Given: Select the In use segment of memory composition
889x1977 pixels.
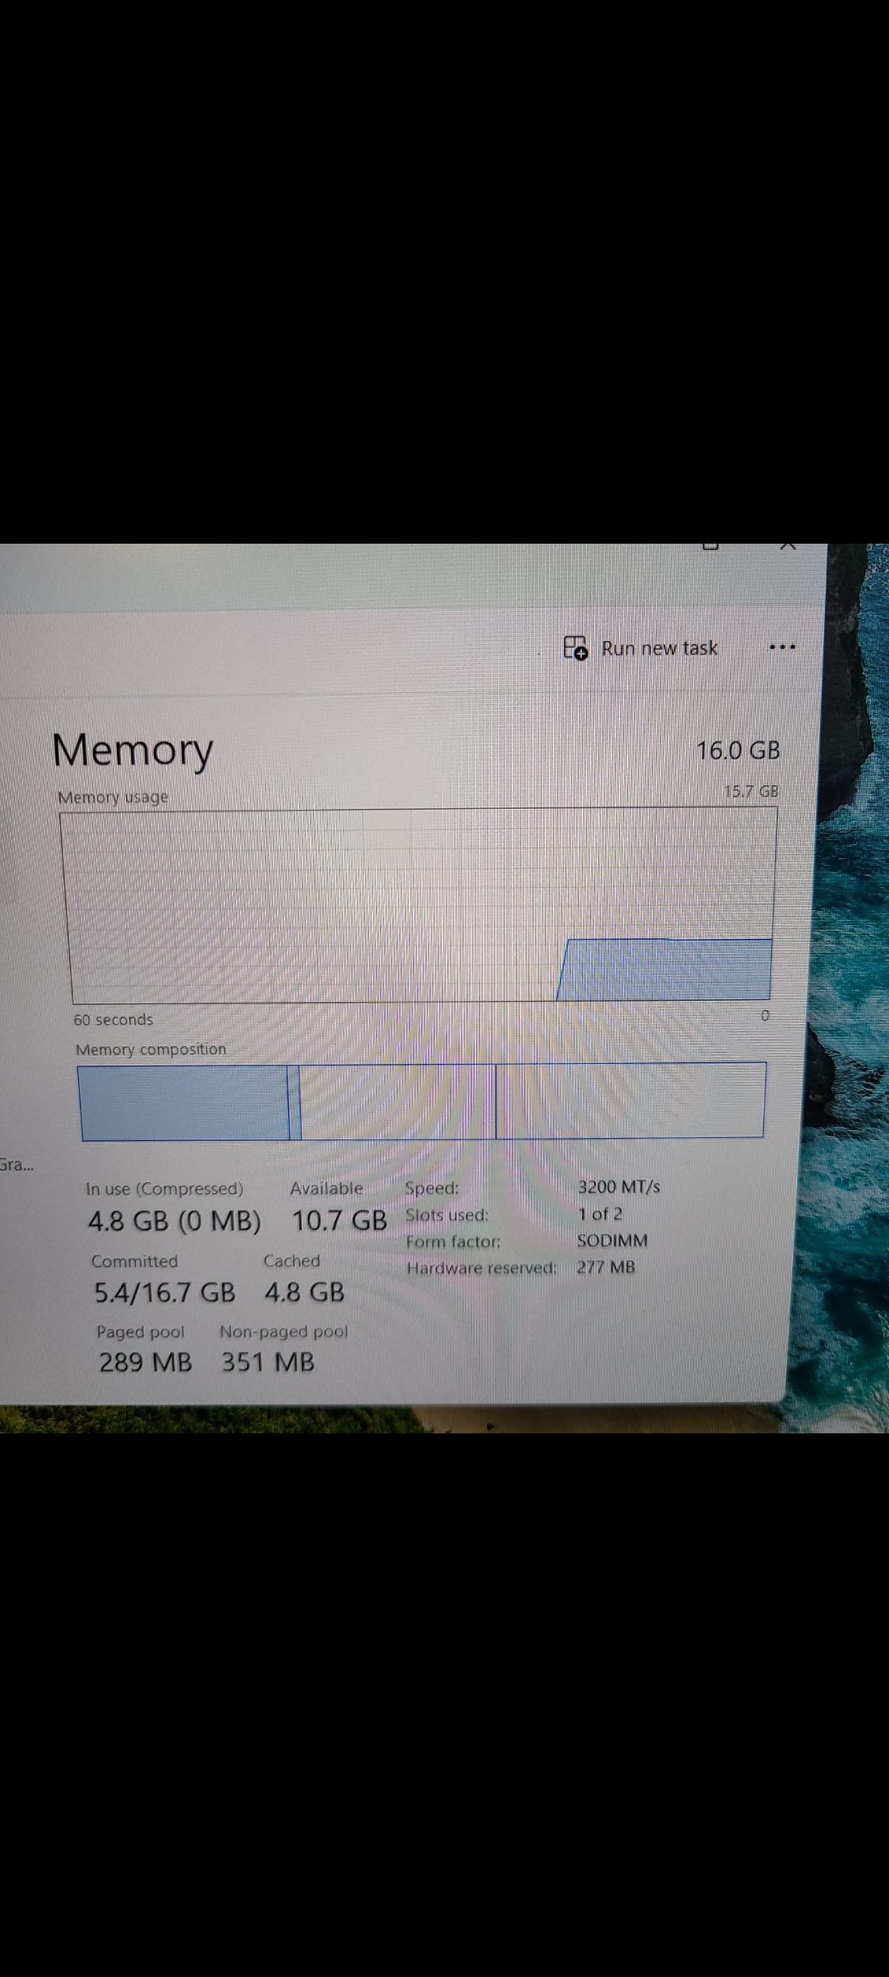Looking at the screenshot, I should click(184, 1103).
